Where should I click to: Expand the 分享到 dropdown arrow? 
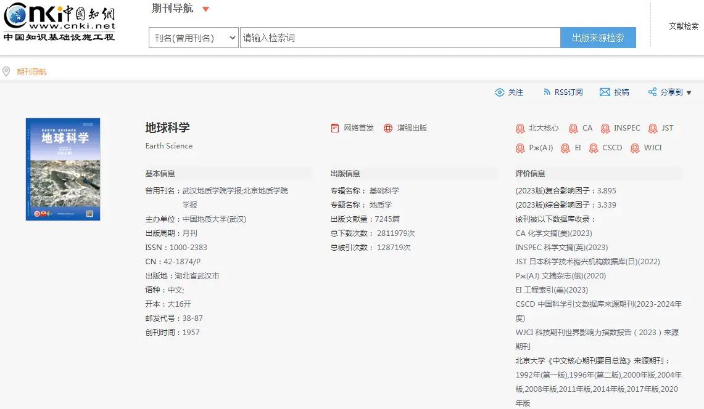[x=689, y=93]
